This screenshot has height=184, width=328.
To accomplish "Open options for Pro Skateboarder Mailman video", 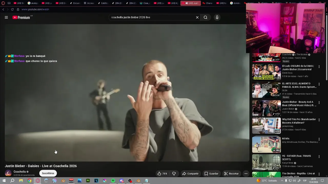I will click(319, 120).
